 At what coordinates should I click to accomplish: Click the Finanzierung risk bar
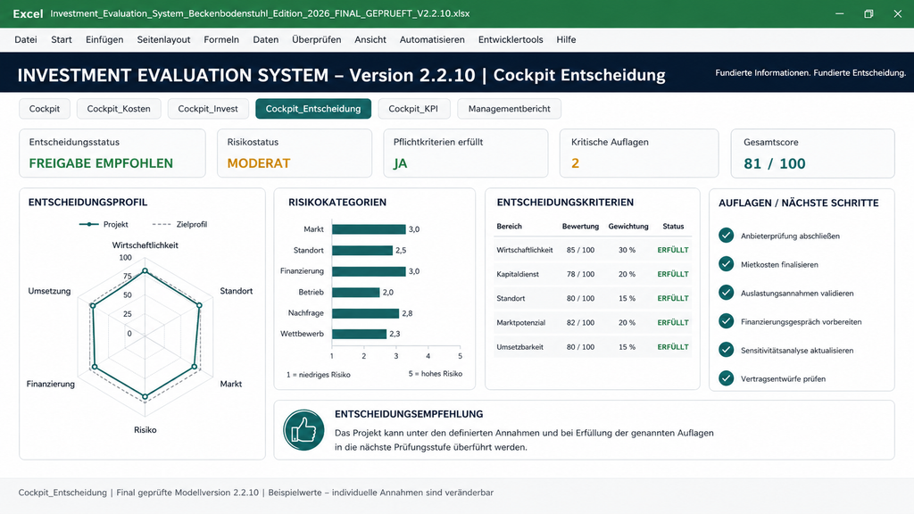[369, 271]
